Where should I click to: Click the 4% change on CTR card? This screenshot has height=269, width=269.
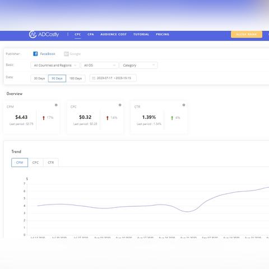[x=178, y=118]
